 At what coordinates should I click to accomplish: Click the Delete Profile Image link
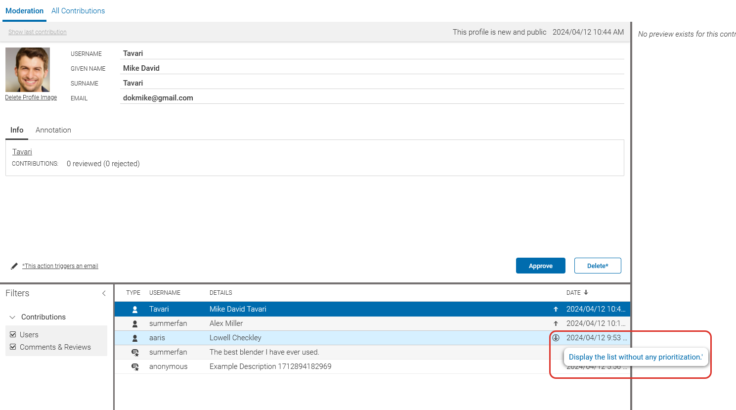click(x=31, y=97)
